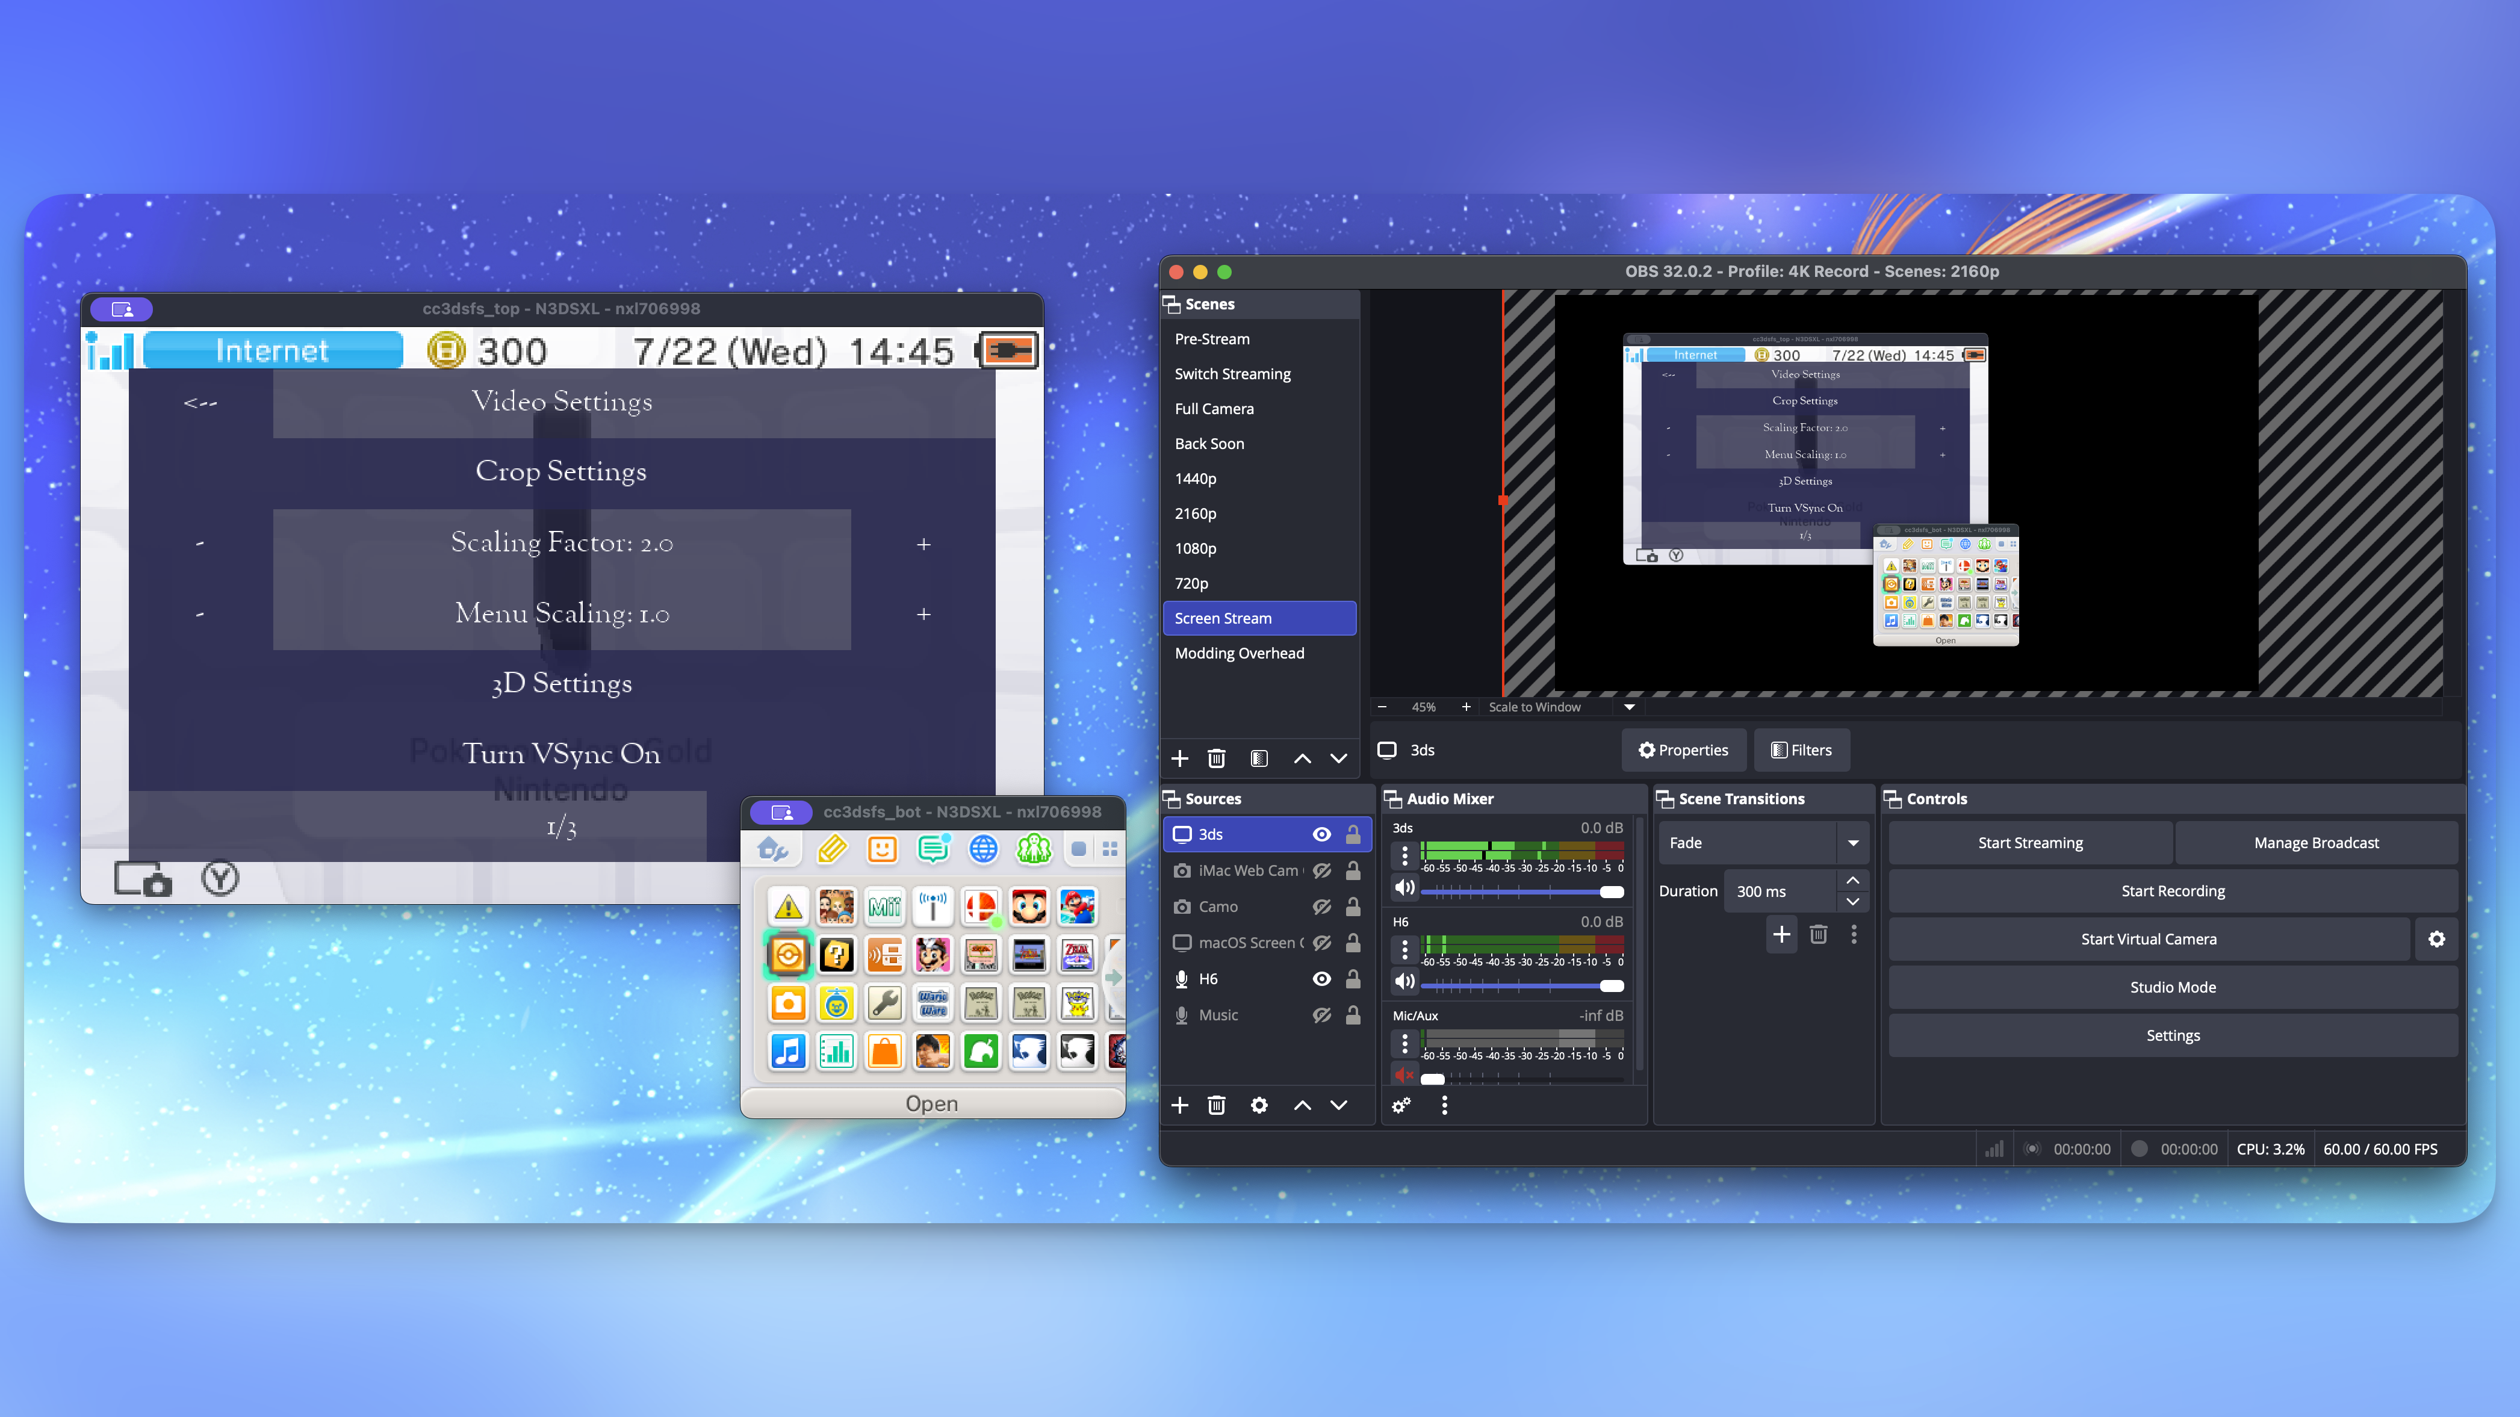
Task: Select the System Settings wrench app
Action: (x=884, y=1003)
